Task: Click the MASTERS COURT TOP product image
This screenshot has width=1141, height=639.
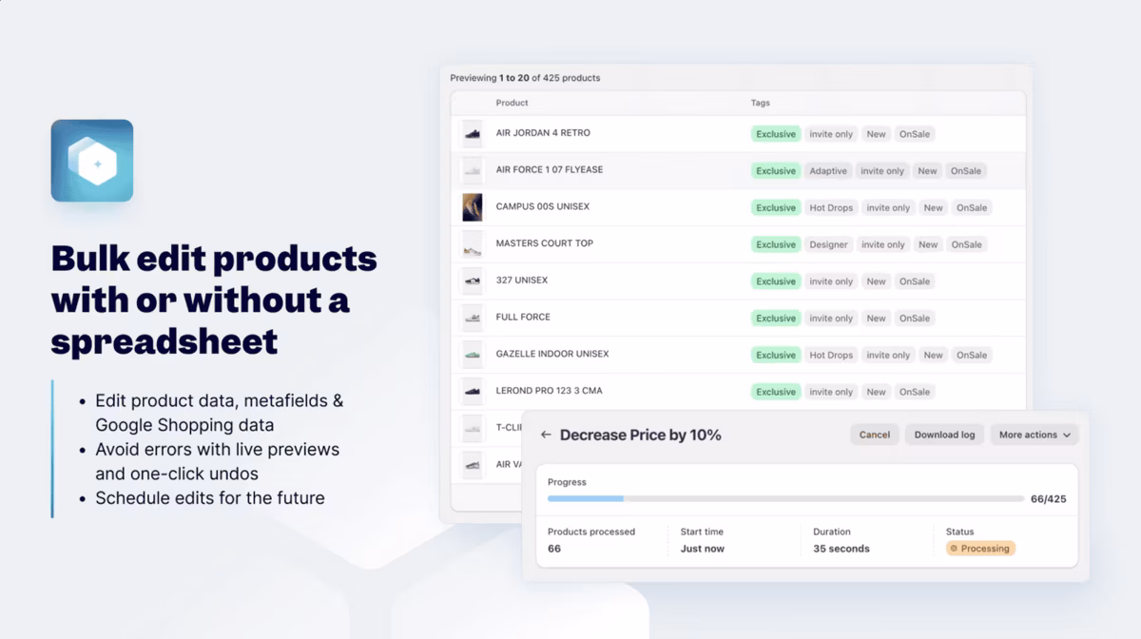Action: 472,244
